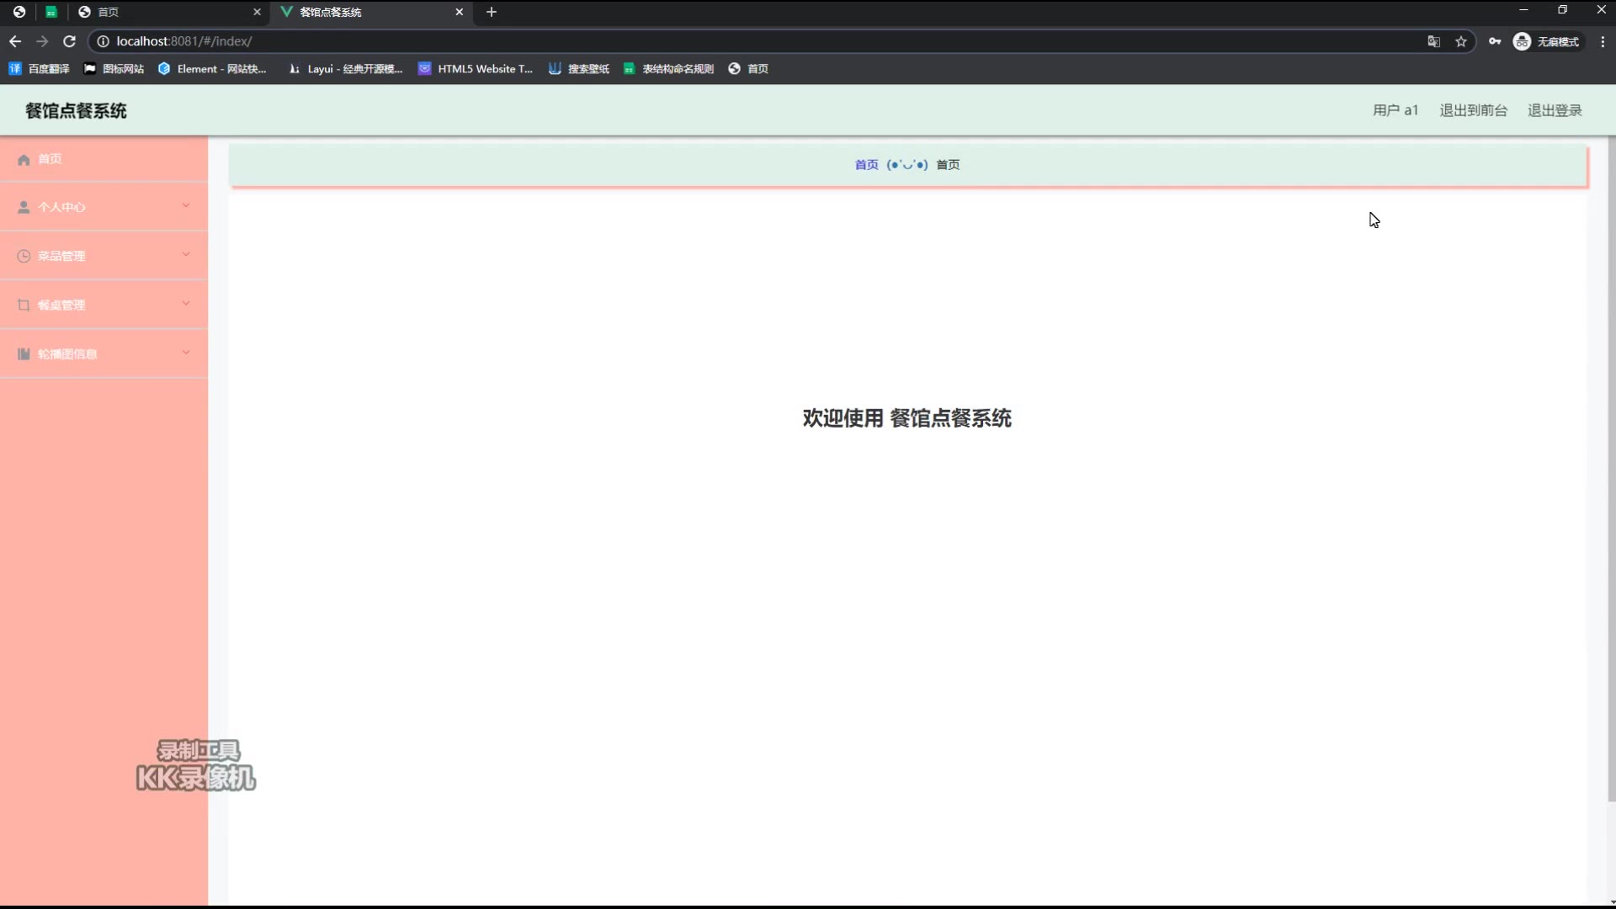The width and height of the screenshot is (1616, 909).
Task: Click the black 首页 breadcrumb current page text
Action: tap(948, 165)
